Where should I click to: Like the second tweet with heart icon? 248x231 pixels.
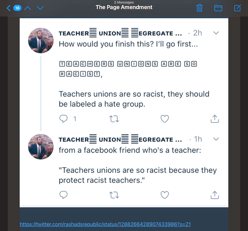pyautogui.click(x=165, y=195)
